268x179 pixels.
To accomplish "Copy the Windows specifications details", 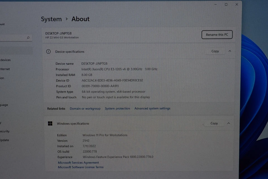I will click(x=214, y=123).
